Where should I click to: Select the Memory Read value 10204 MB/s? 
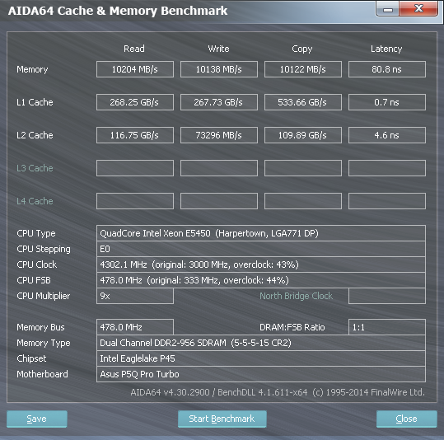(x=135, y=69)
